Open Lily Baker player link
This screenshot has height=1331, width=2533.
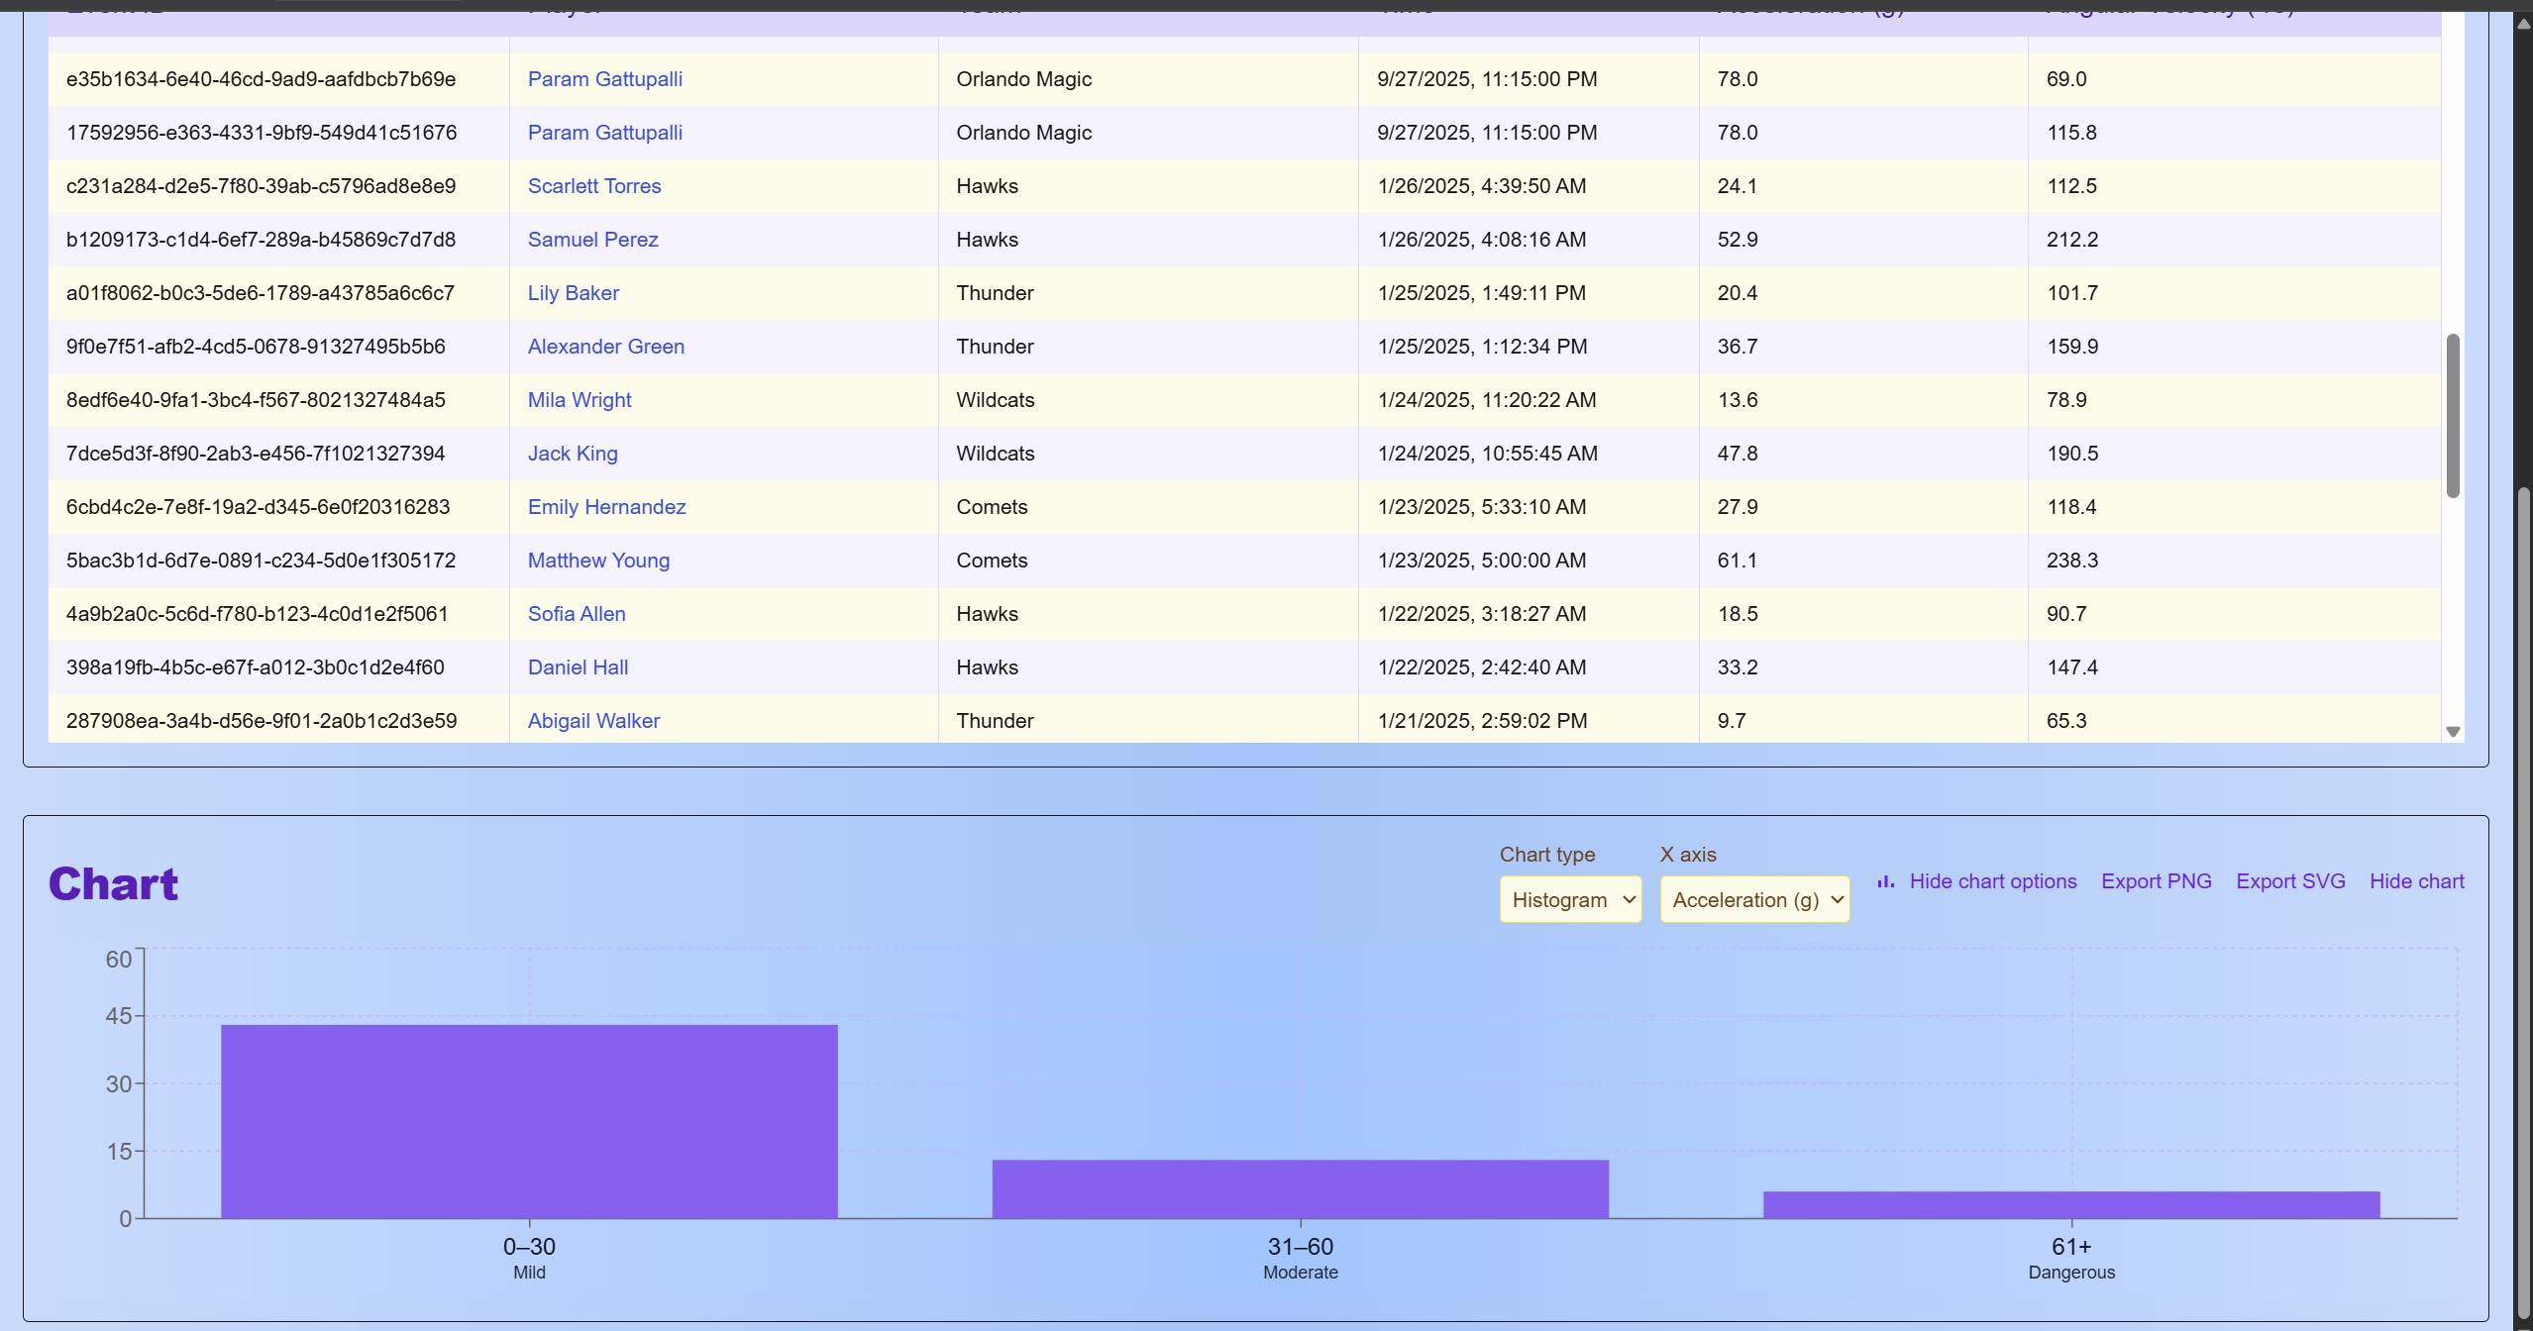click(x=573, y=293)
